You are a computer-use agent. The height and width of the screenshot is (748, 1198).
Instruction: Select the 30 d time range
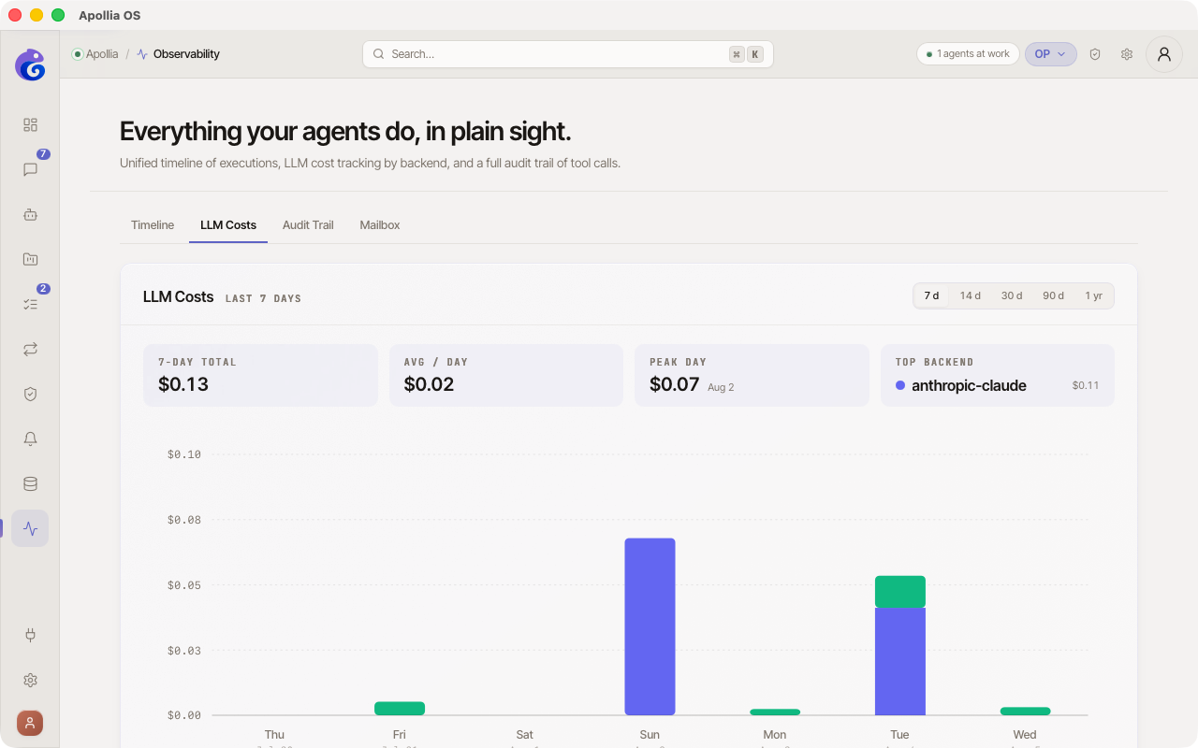click(x=1012, y=295)
